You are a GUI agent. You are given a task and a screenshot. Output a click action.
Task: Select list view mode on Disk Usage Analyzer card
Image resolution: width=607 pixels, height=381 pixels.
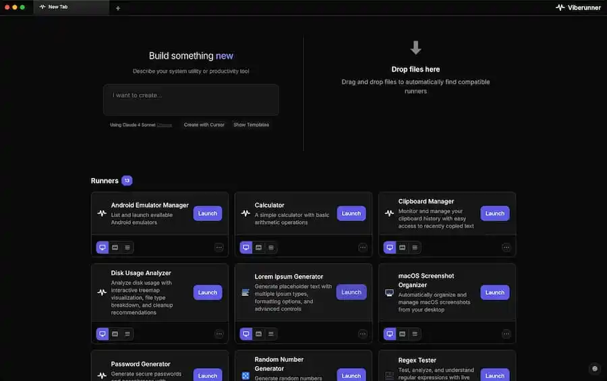pyautogui.click(x=127, y=334)
